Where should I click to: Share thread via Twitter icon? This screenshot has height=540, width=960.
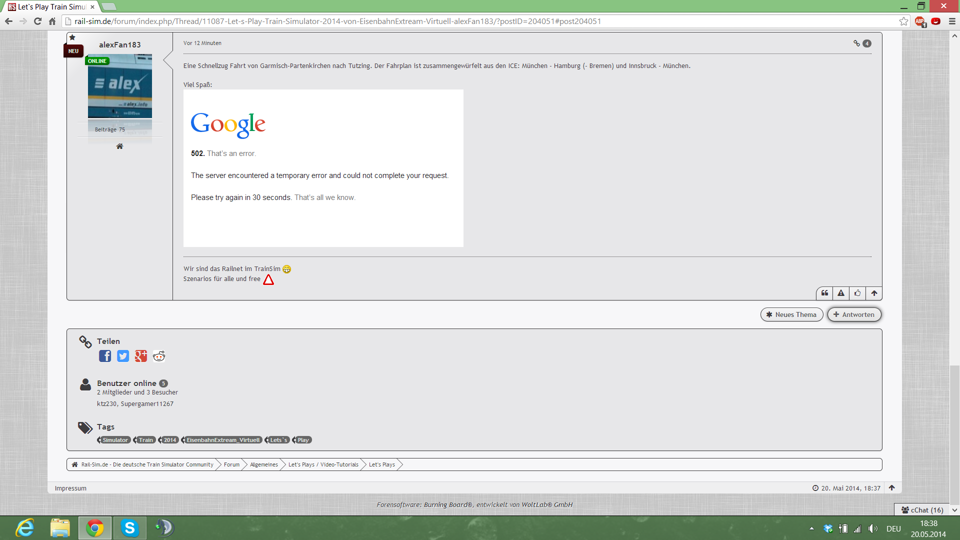click(123, 356)
